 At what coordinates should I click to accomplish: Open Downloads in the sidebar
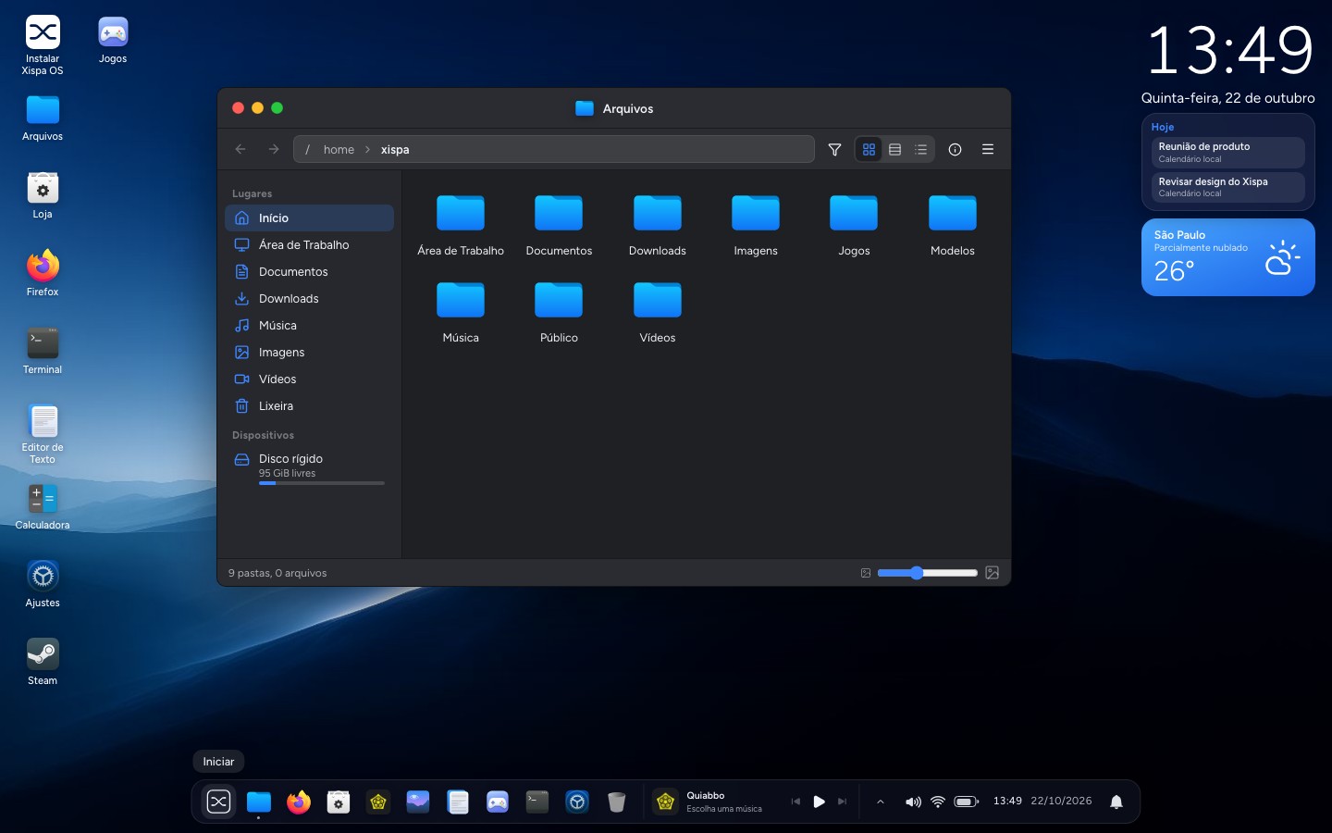[309, 298]
